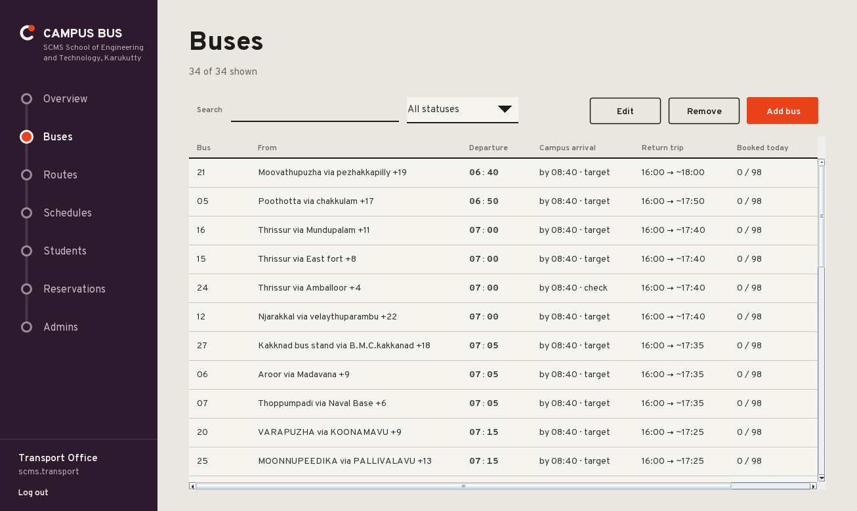The width and height of the screenshot is (857, 511).
Task: Select bus 21 Moovathupuzha via pezhakkapilly row
Action: pos(503,173)
